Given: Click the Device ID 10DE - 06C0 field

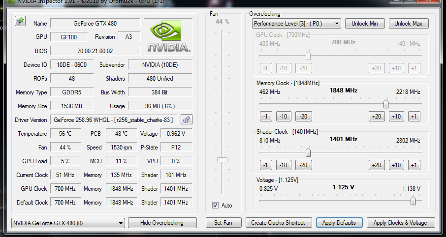Looking at the screenshot, I should pyautogui.click(x=72, y=64).
